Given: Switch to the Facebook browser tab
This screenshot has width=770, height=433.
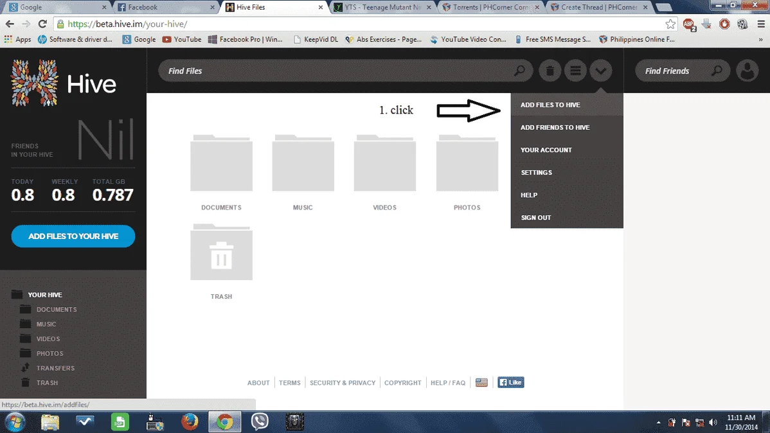Looking at the screenshot, I should 165,7.
